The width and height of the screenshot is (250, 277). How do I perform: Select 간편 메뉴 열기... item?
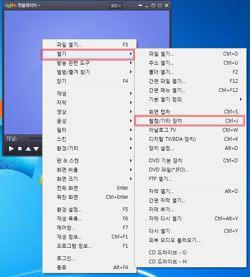coord(190,90)
